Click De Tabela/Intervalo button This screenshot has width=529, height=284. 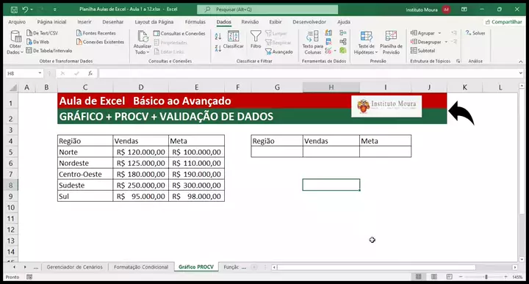(x=49, y=51)
